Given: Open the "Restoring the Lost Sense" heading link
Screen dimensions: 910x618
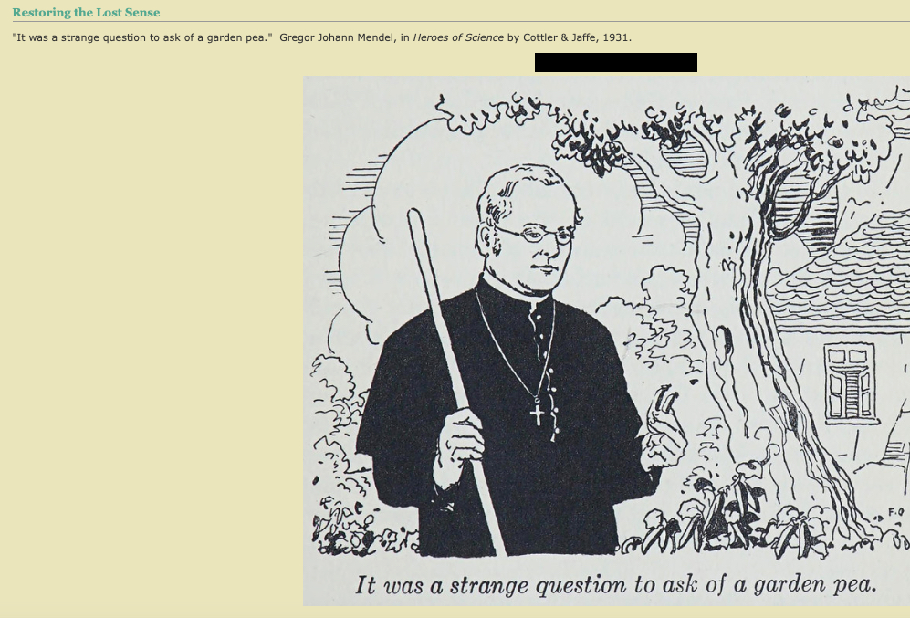Looking at the screenshot, I should pos(86,12).
